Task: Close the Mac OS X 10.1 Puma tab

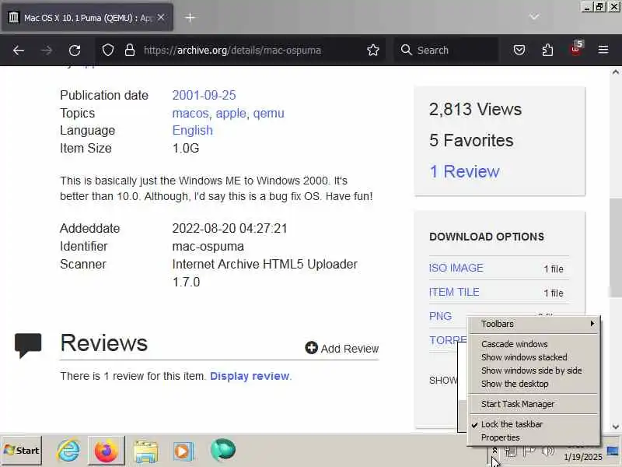Action: (161, 17)
